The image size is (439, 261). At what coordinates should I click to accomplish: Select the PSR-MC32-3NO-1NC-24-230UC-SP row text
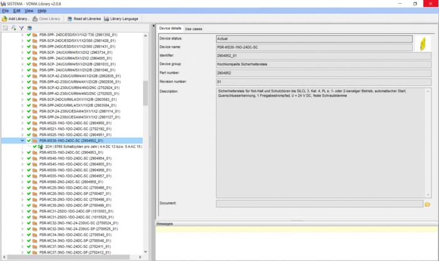(x=78, y=229)
